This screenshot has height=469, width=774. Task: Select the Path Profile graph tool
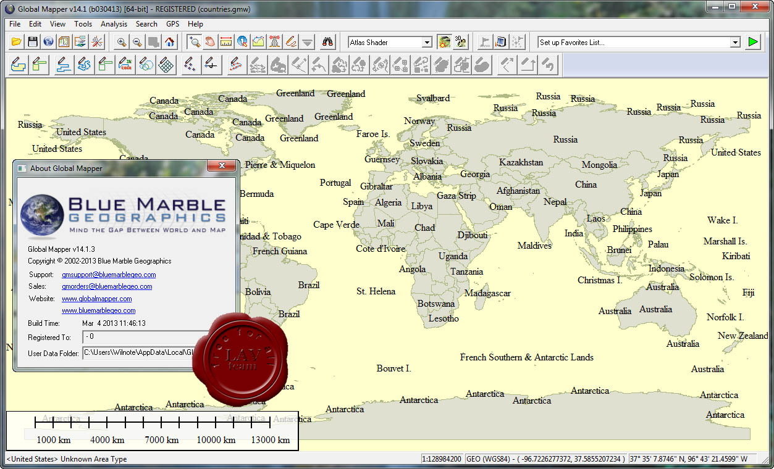[x=259, y=42]
